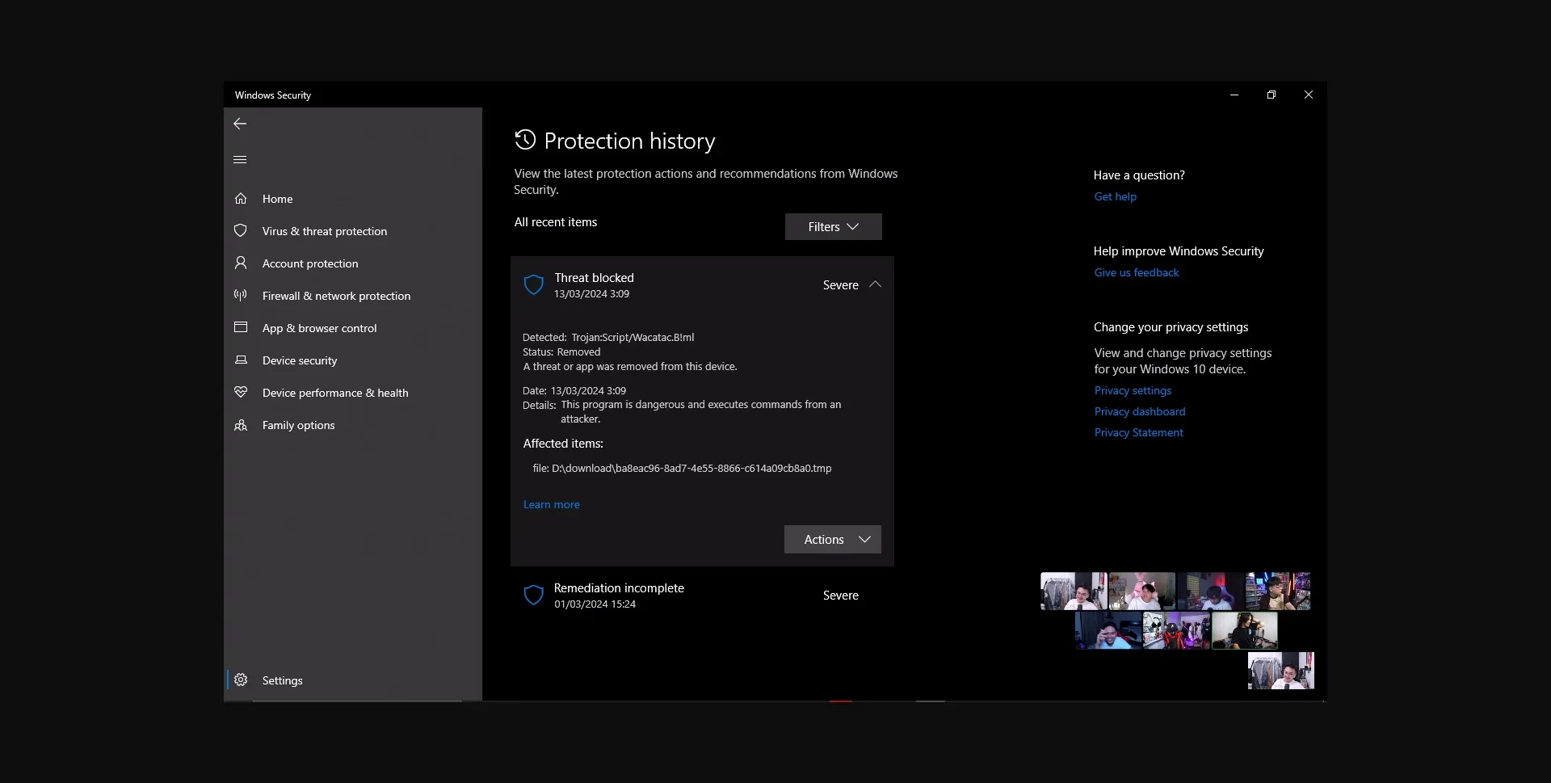The width and height of the screenshot is (1551, 783).
Task: Click the Home house icon
Action: 241,199
